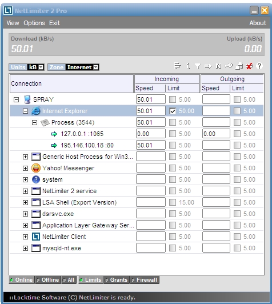The height and width of the screenshot is (304, 272).
Task: Click the double-arrow connections toolbar icon
Action: (x=208, y=66)
